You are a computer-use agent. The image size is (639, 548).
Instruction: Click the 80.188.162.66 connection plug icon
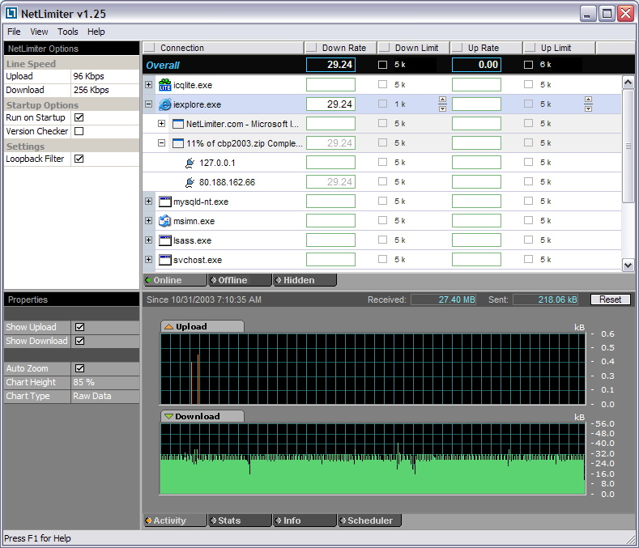[x=190, y=182]
